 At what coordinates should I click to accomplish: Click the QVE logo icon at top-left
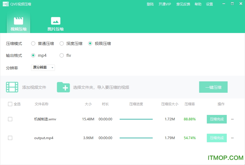pyautogui.click(x=5, y=4)
